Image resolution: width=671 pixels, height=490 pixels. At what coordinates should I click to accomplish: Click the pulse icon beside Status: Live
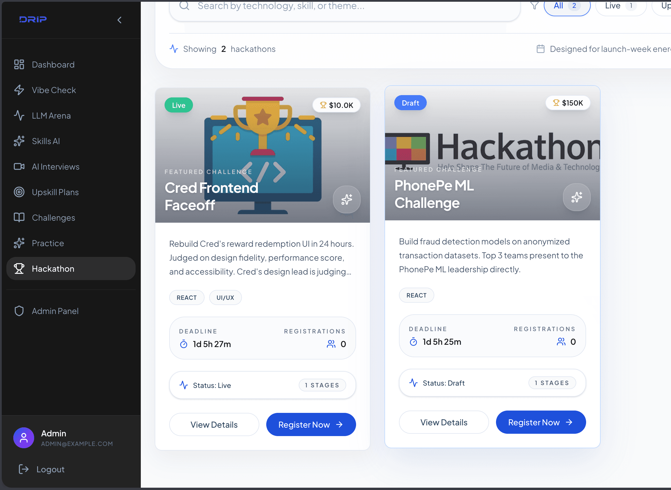(184, 385)
